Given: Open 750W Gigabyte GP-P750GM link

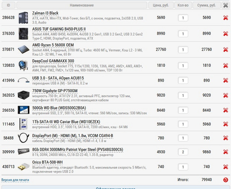Looking at the screenshot, I should tap(55, 91).
